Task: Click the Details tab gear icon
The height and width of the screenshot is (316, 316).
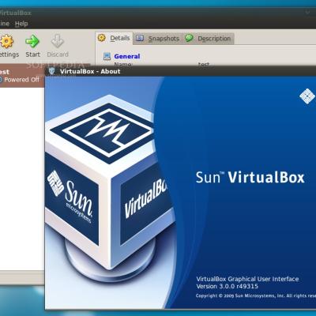Action: pos(102,38)
